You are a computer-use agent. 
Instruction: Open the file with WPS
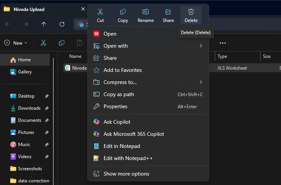pos(148,34)
